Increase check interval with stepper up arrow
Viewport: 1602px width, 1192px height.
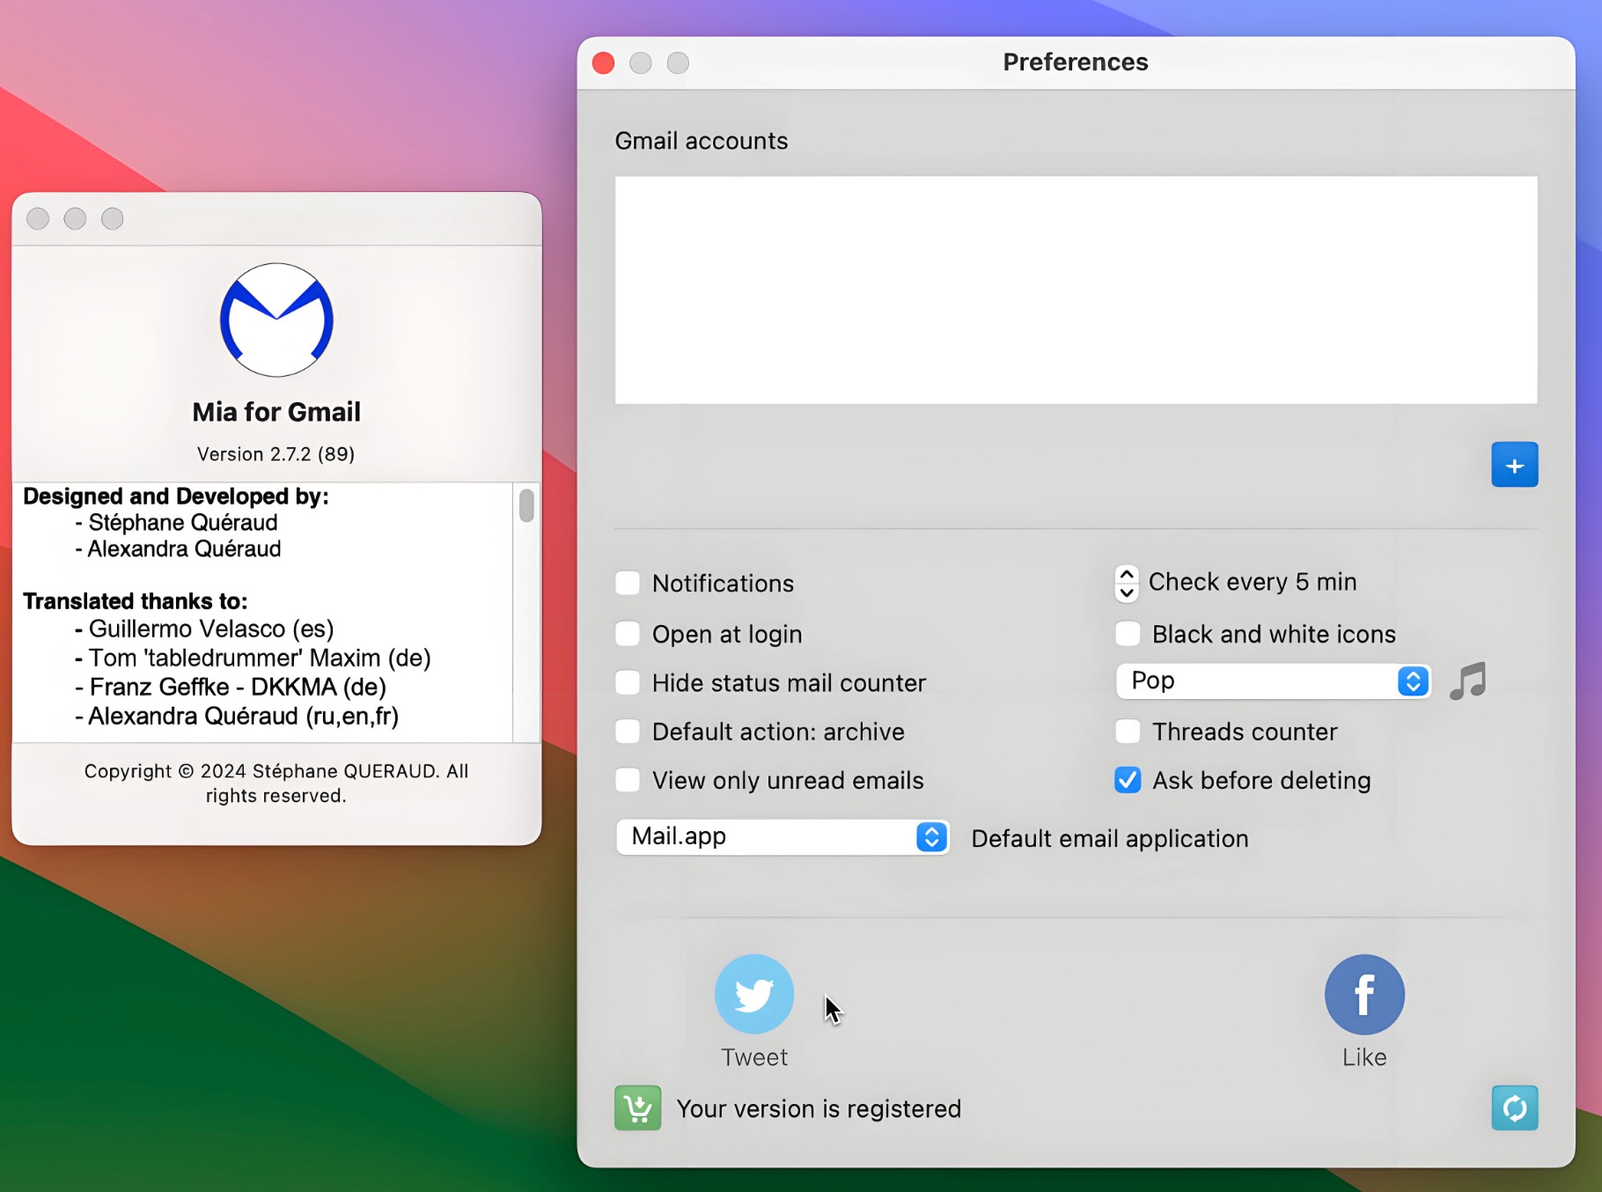coord(1127,574)
